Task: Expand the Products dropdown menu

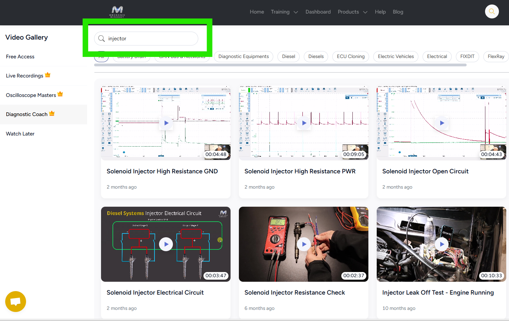Action: (x=352, y=12)
